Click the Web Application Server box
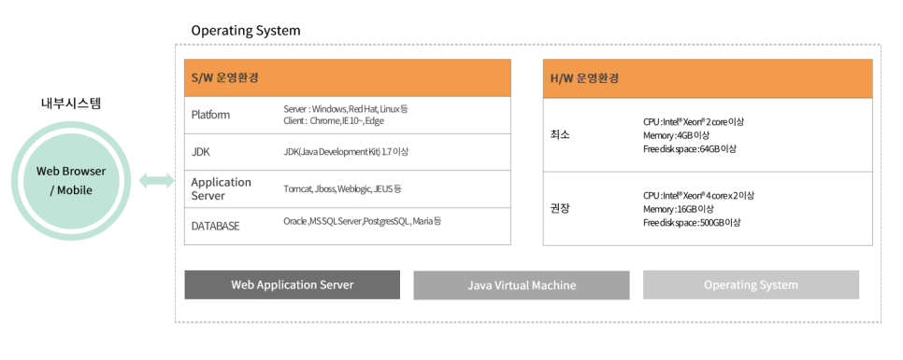Image resolution: width=903 pixels, height=360 pixels. pos(292,284)
